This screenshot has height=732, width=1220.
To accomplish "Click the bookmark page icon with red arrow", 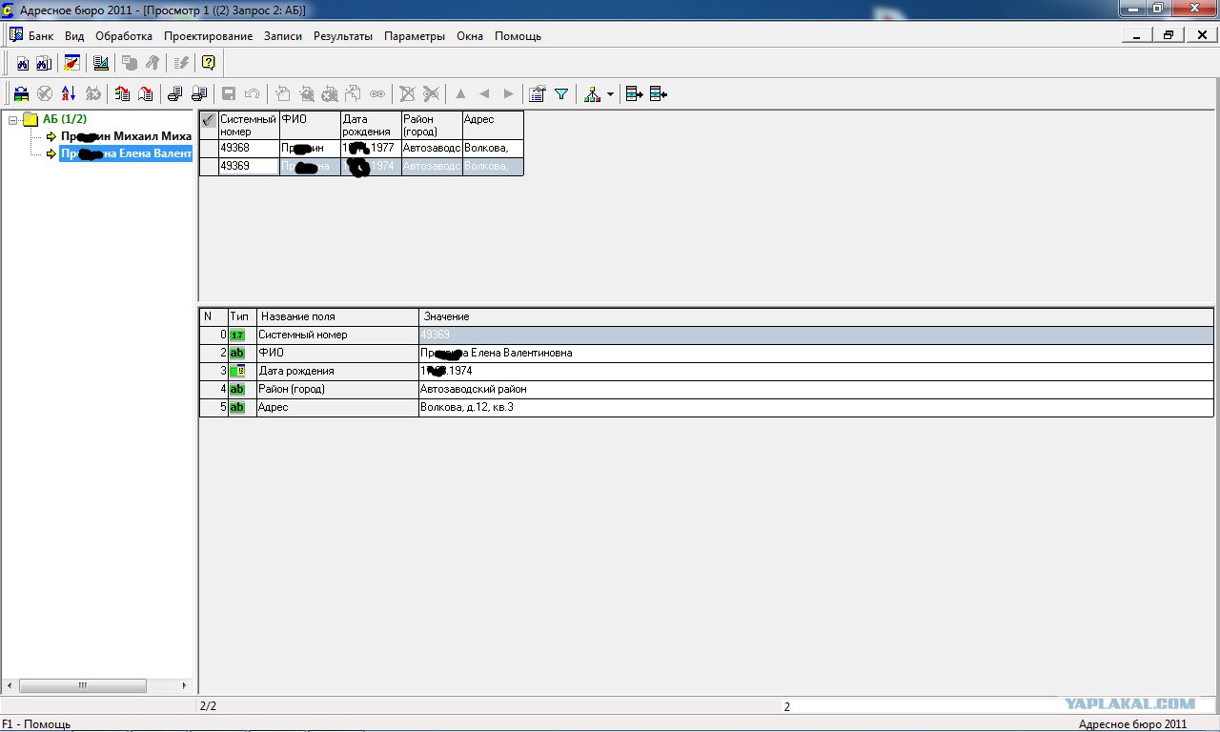I will (x=146, y=93).
